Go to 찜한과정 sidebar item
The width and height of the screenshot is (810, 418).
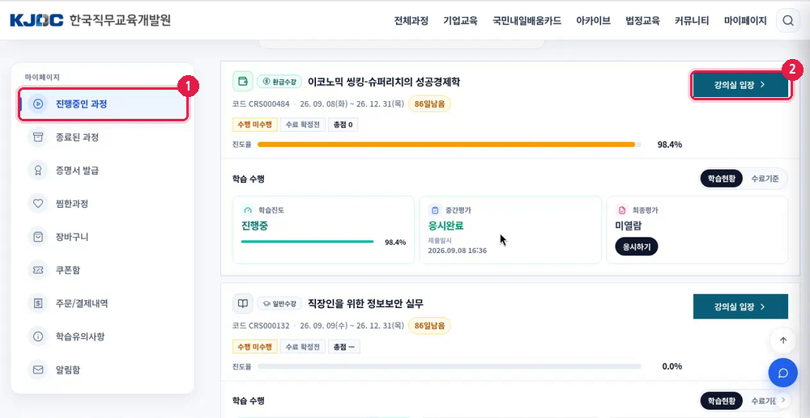[104, 204]
